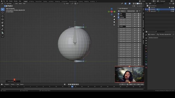This screenshot has height=98, width=175.
Task: Play animation in reverse
Action: pos(72,84)
